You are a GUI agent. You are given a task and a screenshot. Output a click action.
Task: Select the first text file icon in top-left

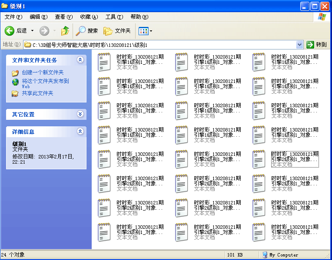click(104, 62)
